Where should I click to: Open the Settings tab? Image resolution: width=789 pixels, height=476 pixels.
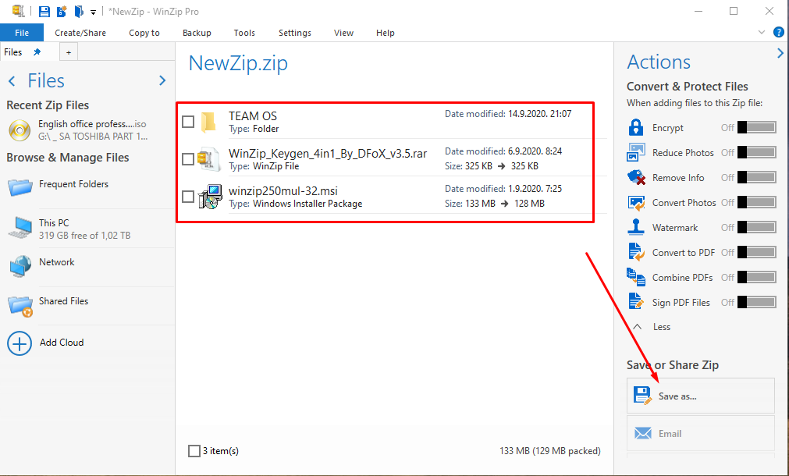pyautogui.click(x=295, y=33)
